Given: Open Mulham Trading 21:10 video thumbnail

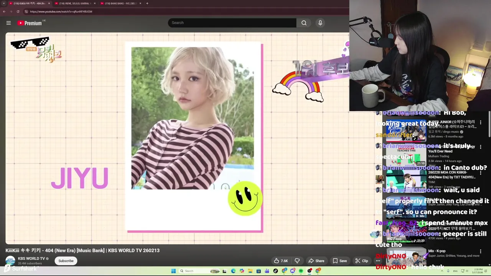Looking at the screenshot, I should [406, 155].
